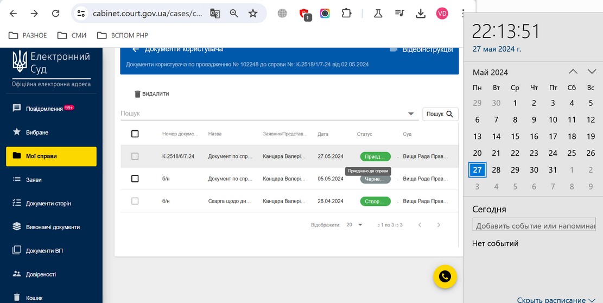
Task: Click the yellow phone call button
Action: pos(445,276)
